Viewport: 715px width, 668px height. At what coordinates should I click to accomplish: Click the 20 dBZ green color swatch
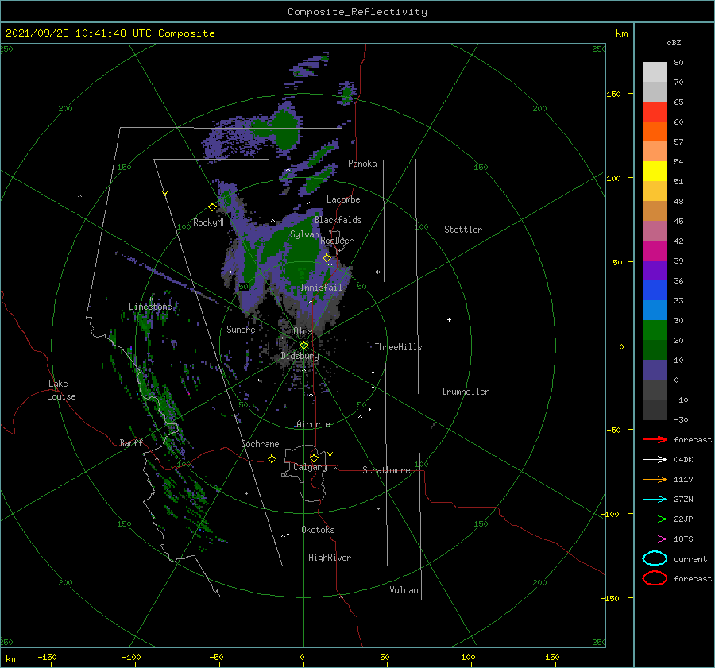tap(655, 330)
